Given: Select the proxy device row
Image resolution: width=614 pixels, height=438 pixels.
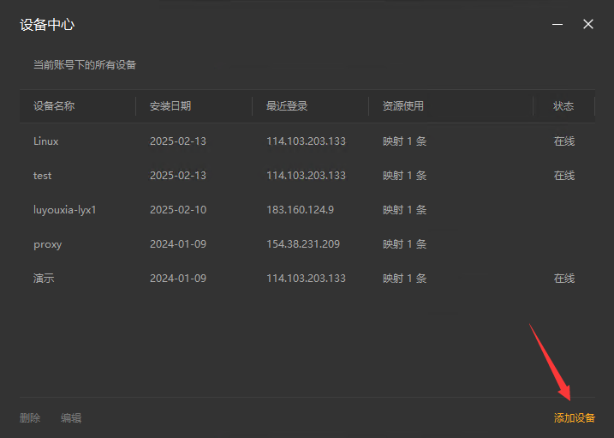Looking at the screenshot, I should [307, 244].
